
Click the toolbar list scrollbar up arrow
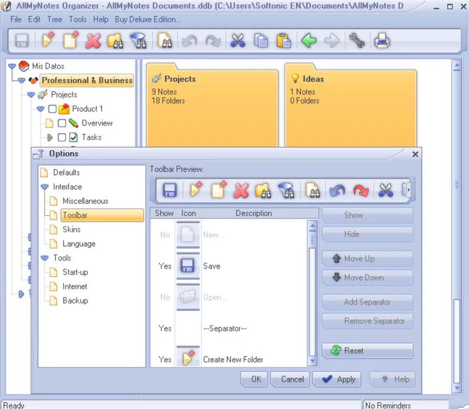pyautogui.click(x=312, y=226)
